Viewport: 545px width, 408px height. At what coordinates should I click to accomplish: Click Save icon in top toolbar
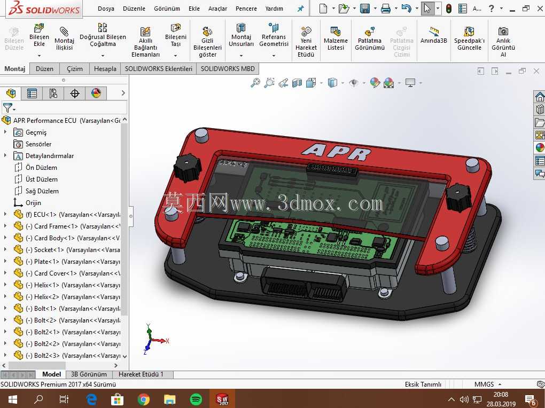coord(364,9)
